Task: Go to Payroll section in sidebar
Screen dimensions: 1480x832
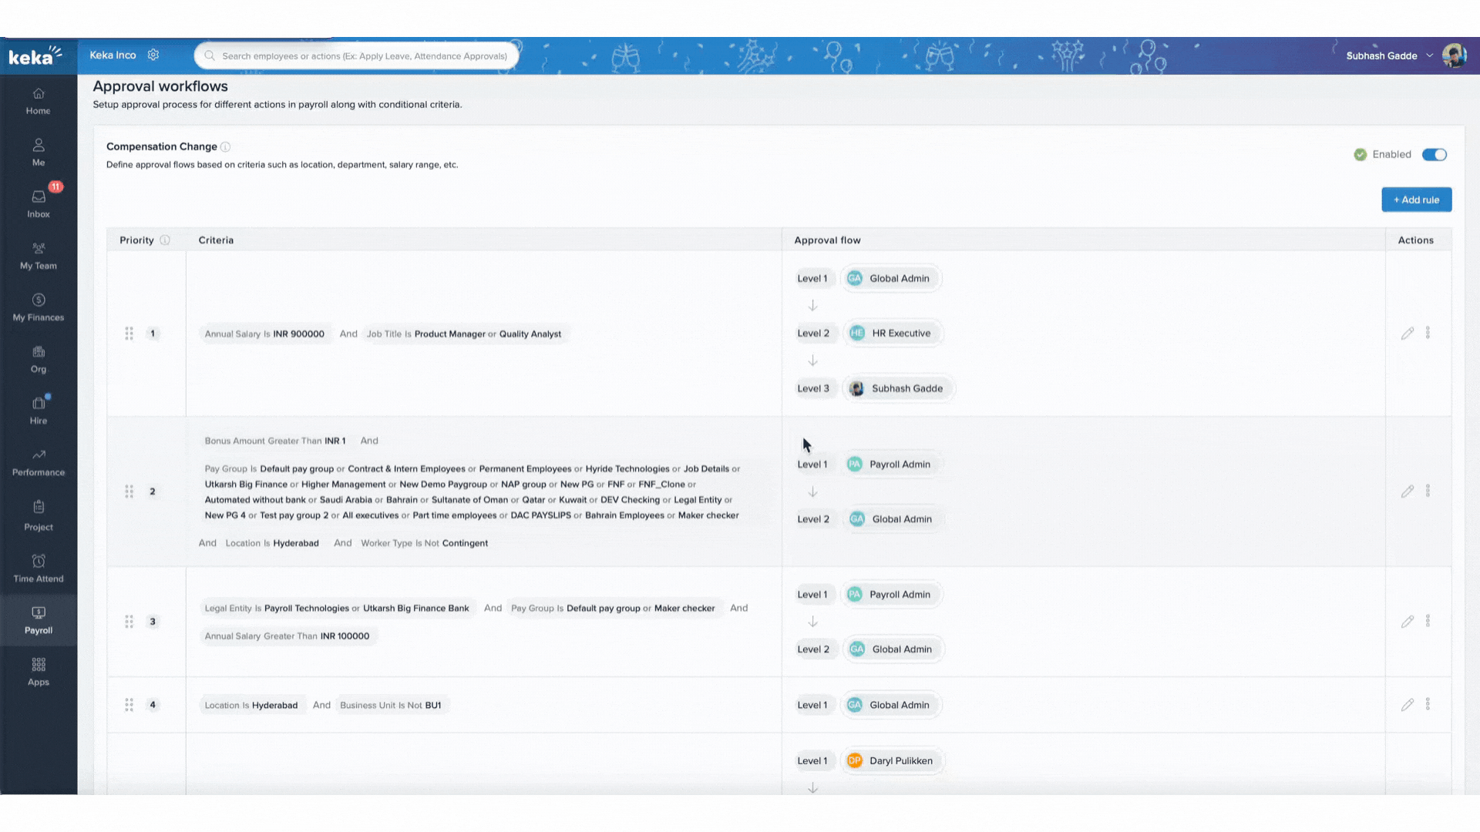Action: coord(39,619)
